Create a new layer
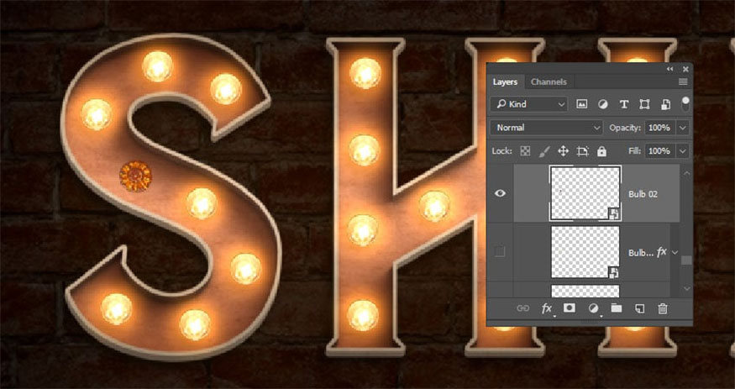The height and width of the screenshot is (389, 735). (639, 308)
